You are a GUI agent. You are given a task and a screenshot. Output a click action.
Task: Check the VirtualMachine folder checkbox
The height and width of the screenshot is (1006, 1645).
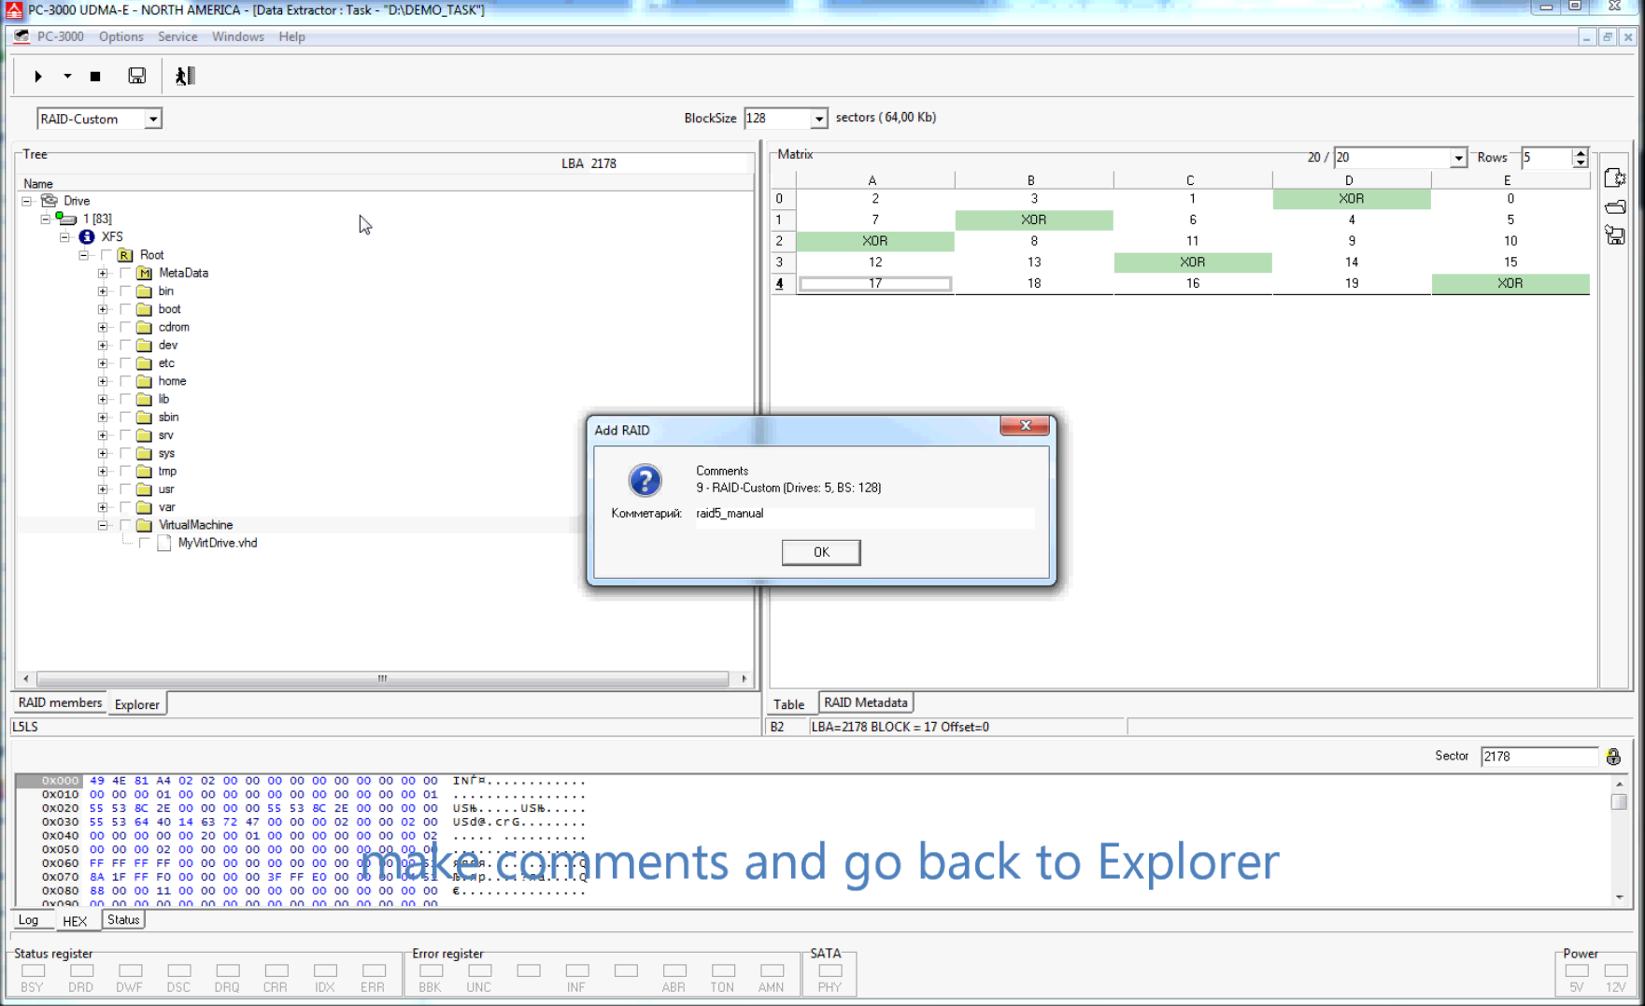tap(125, 525)
